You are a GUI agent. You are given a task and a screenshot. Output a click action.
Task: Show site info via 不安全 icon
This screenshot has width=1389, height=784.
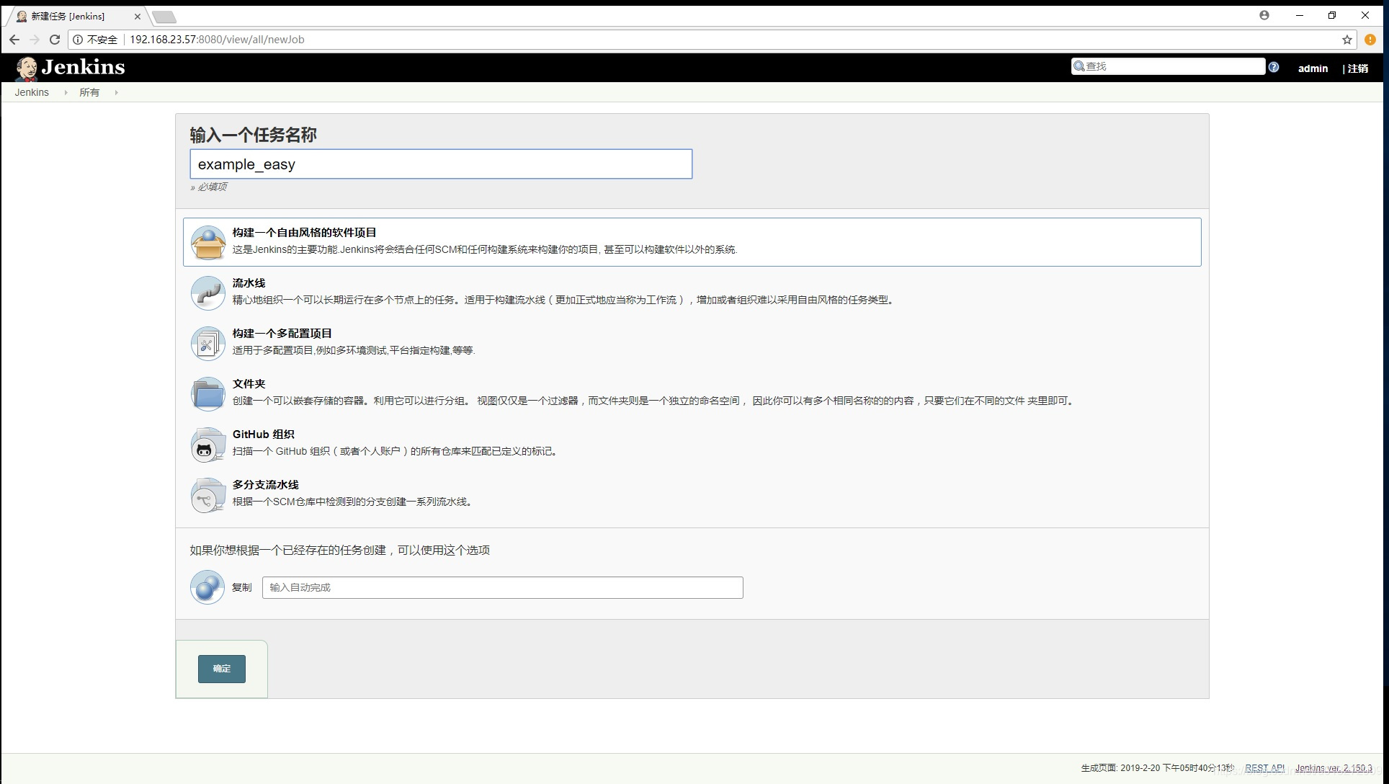click(78, 40)
